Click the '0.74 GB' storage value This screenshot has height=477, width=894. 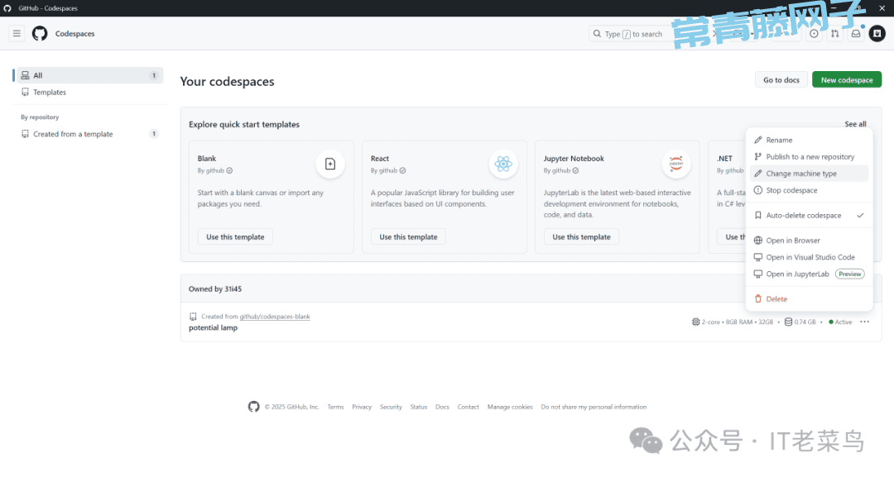pos(805,322)
